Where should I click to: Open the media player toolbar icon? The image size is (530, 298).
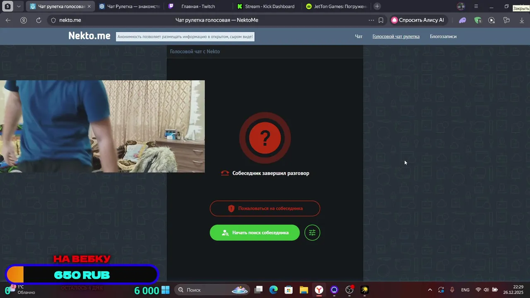coord(491,20)
